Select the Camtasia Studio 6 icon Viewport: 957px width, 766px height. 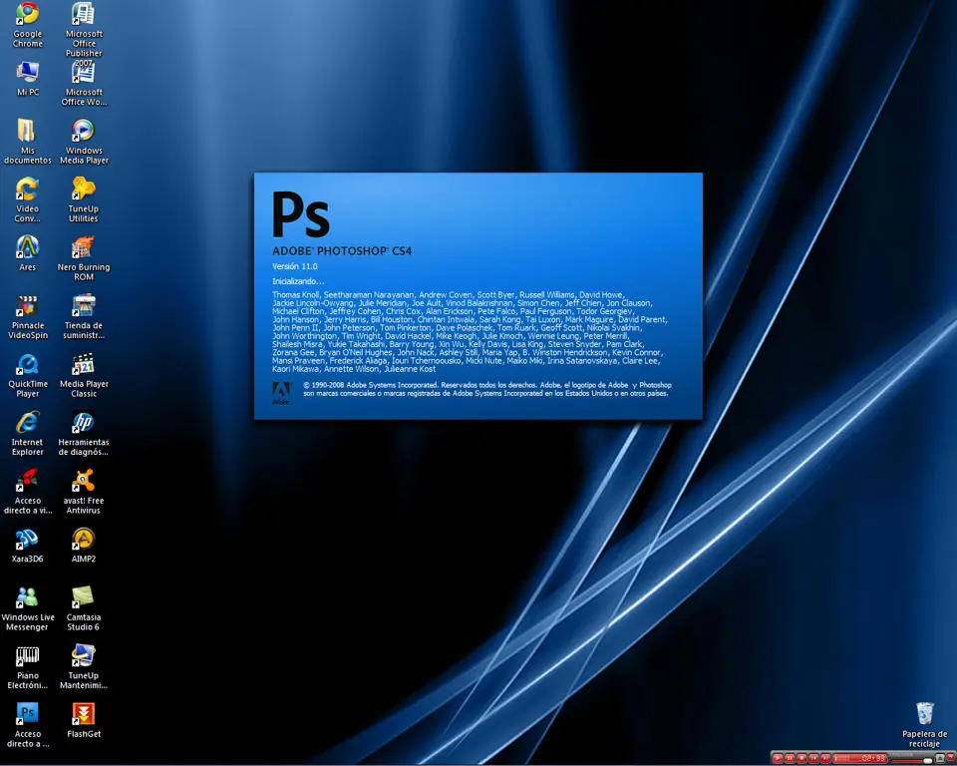click(84, 608)
